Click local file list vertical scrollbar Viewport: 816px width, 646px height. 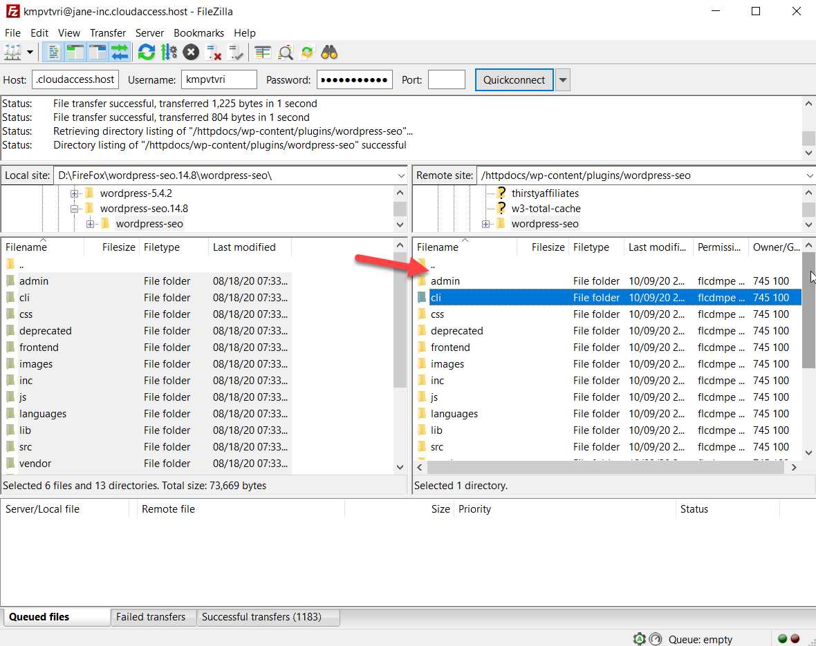[400, 320]
